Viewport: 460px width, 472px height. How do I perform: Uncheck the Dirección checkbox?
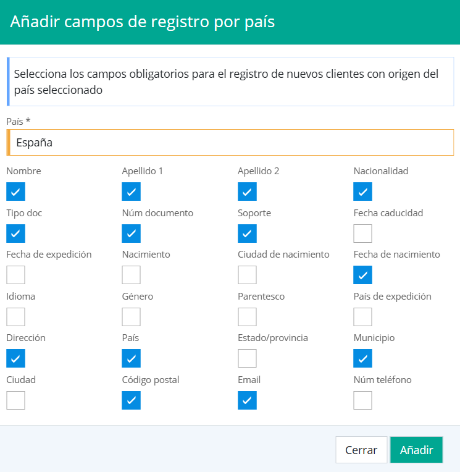point(15,358)
